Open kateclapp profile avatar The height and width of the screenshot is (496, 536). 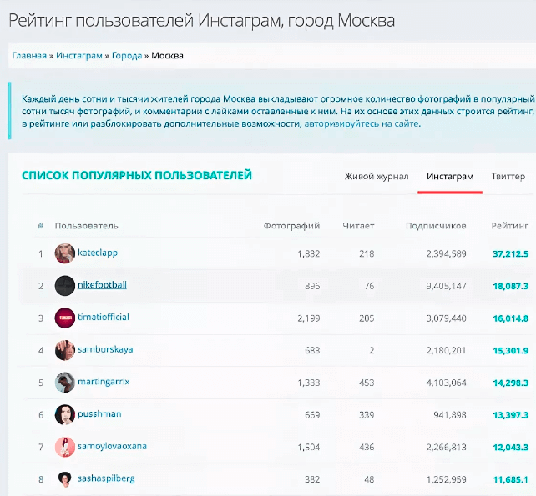tap(64, 253)
